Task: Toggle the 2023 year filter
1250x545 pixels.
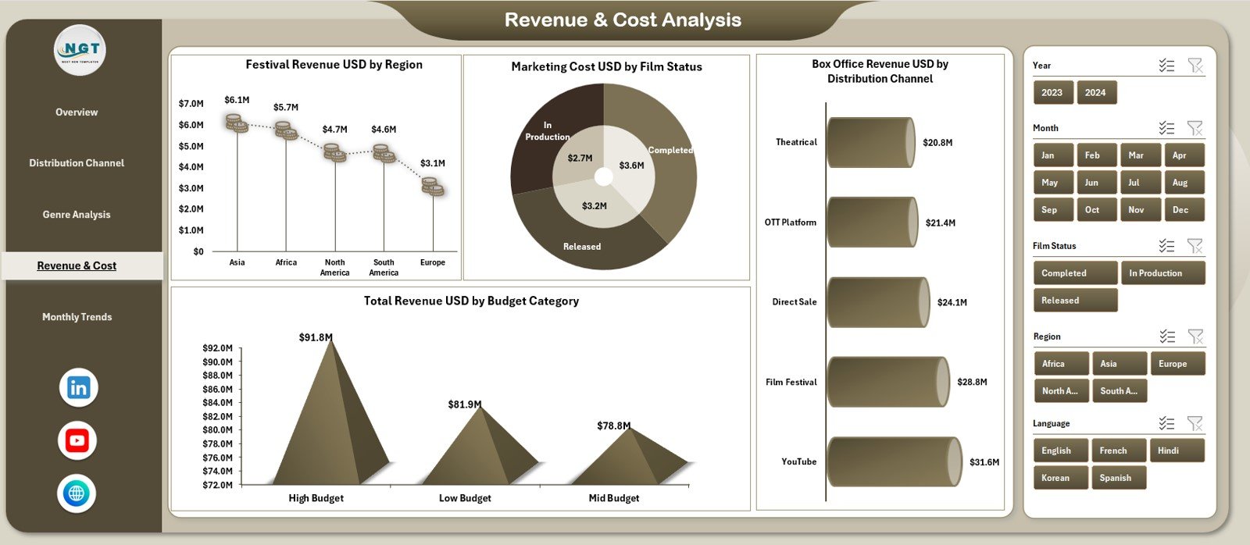Action: pyautogui.click(x=1052, y=93)
